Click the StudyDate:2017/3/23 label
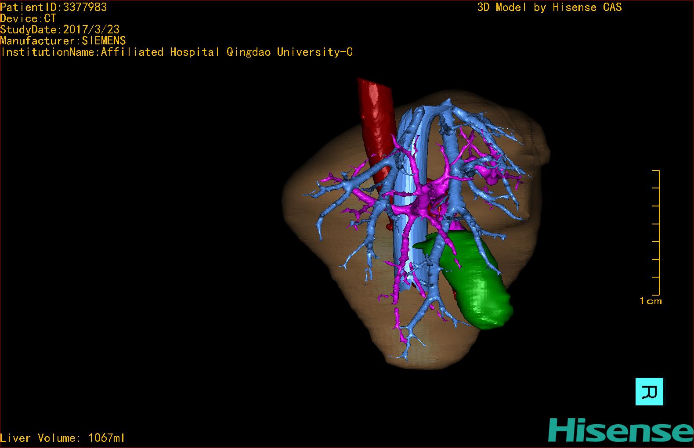The height and width of the screenshot is (448, 694). click(60, 30)
